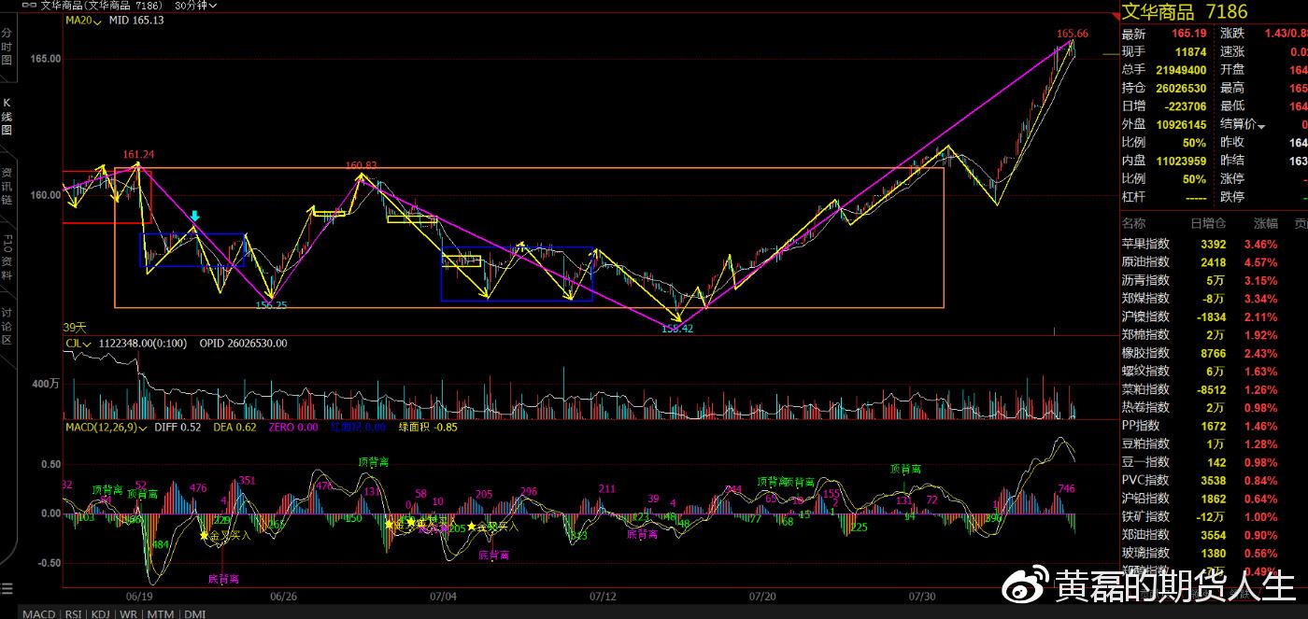Click the 161.24 high price label on chart
Screen dimensions: 1308x619
(138, 155)
